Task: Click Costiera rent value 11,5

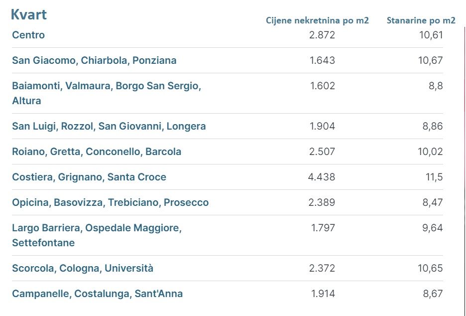Action: coord(434,177)
